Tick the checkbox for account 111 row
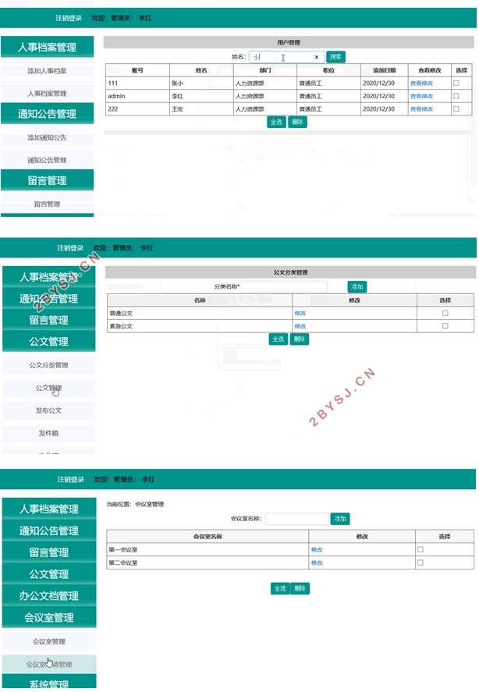The height and width of the screenshot is (692, 479). (456, 83)
